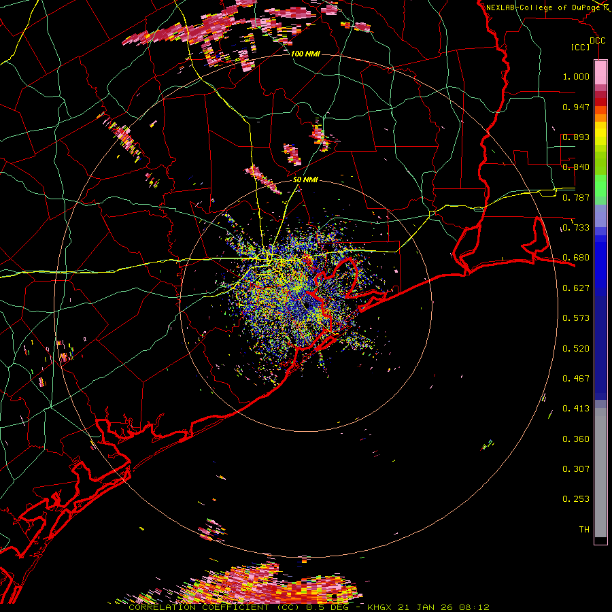Click the 0.5 DEG elevation angle text
Viewport: 612px width, 612px height.
(x=327, y=607)
